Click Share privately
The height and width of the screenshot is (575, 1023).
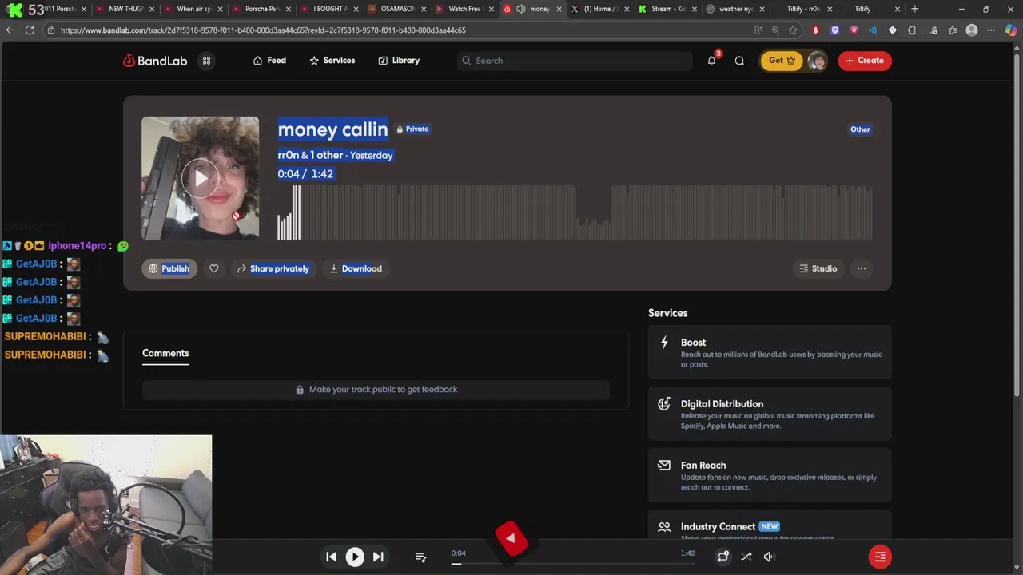pyautogui.click(x=273, y=268)
